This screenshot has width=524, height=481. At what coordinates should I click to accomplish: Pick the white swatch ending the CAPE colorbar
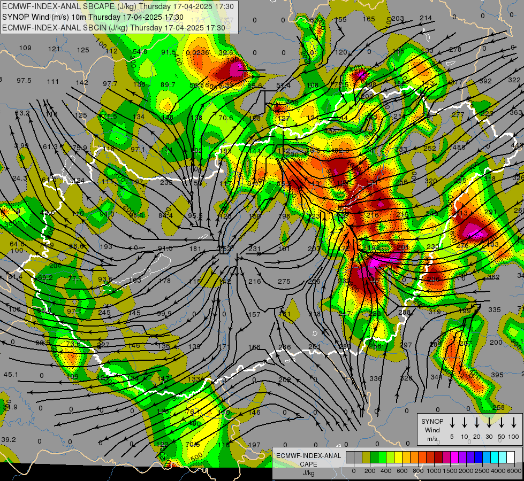[511, 457]
